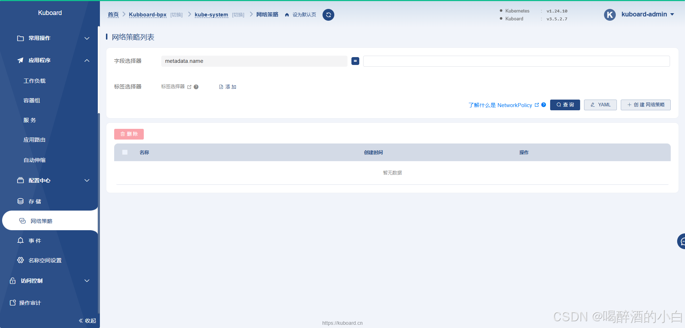This screenshot has width=685, height=328.
Task: Click the equals operator icon for field selector
Action: click(355, 61)
